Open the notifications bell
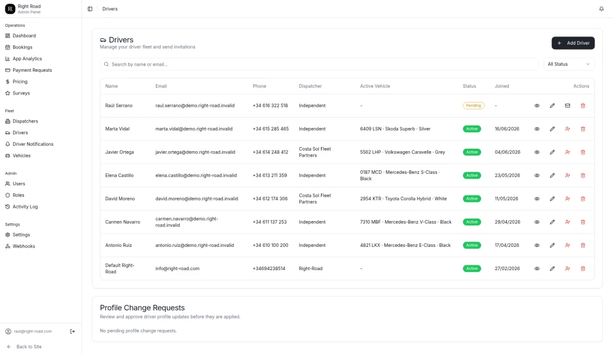The image size is (613, 355). 601,9
